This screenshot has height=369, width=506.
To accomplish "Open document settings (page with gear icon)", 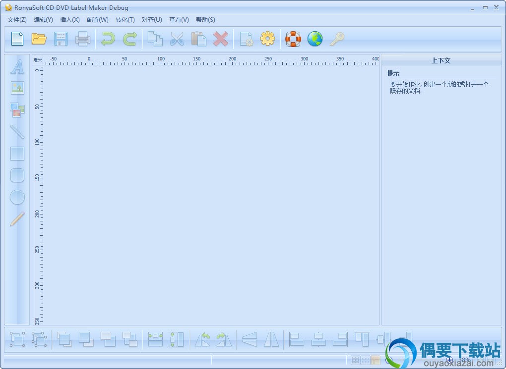I will (247, 39).
